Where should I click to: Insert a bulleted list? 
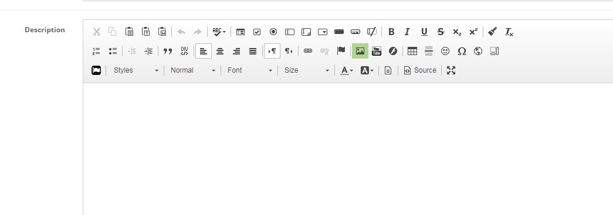click(x=113, y=51)
